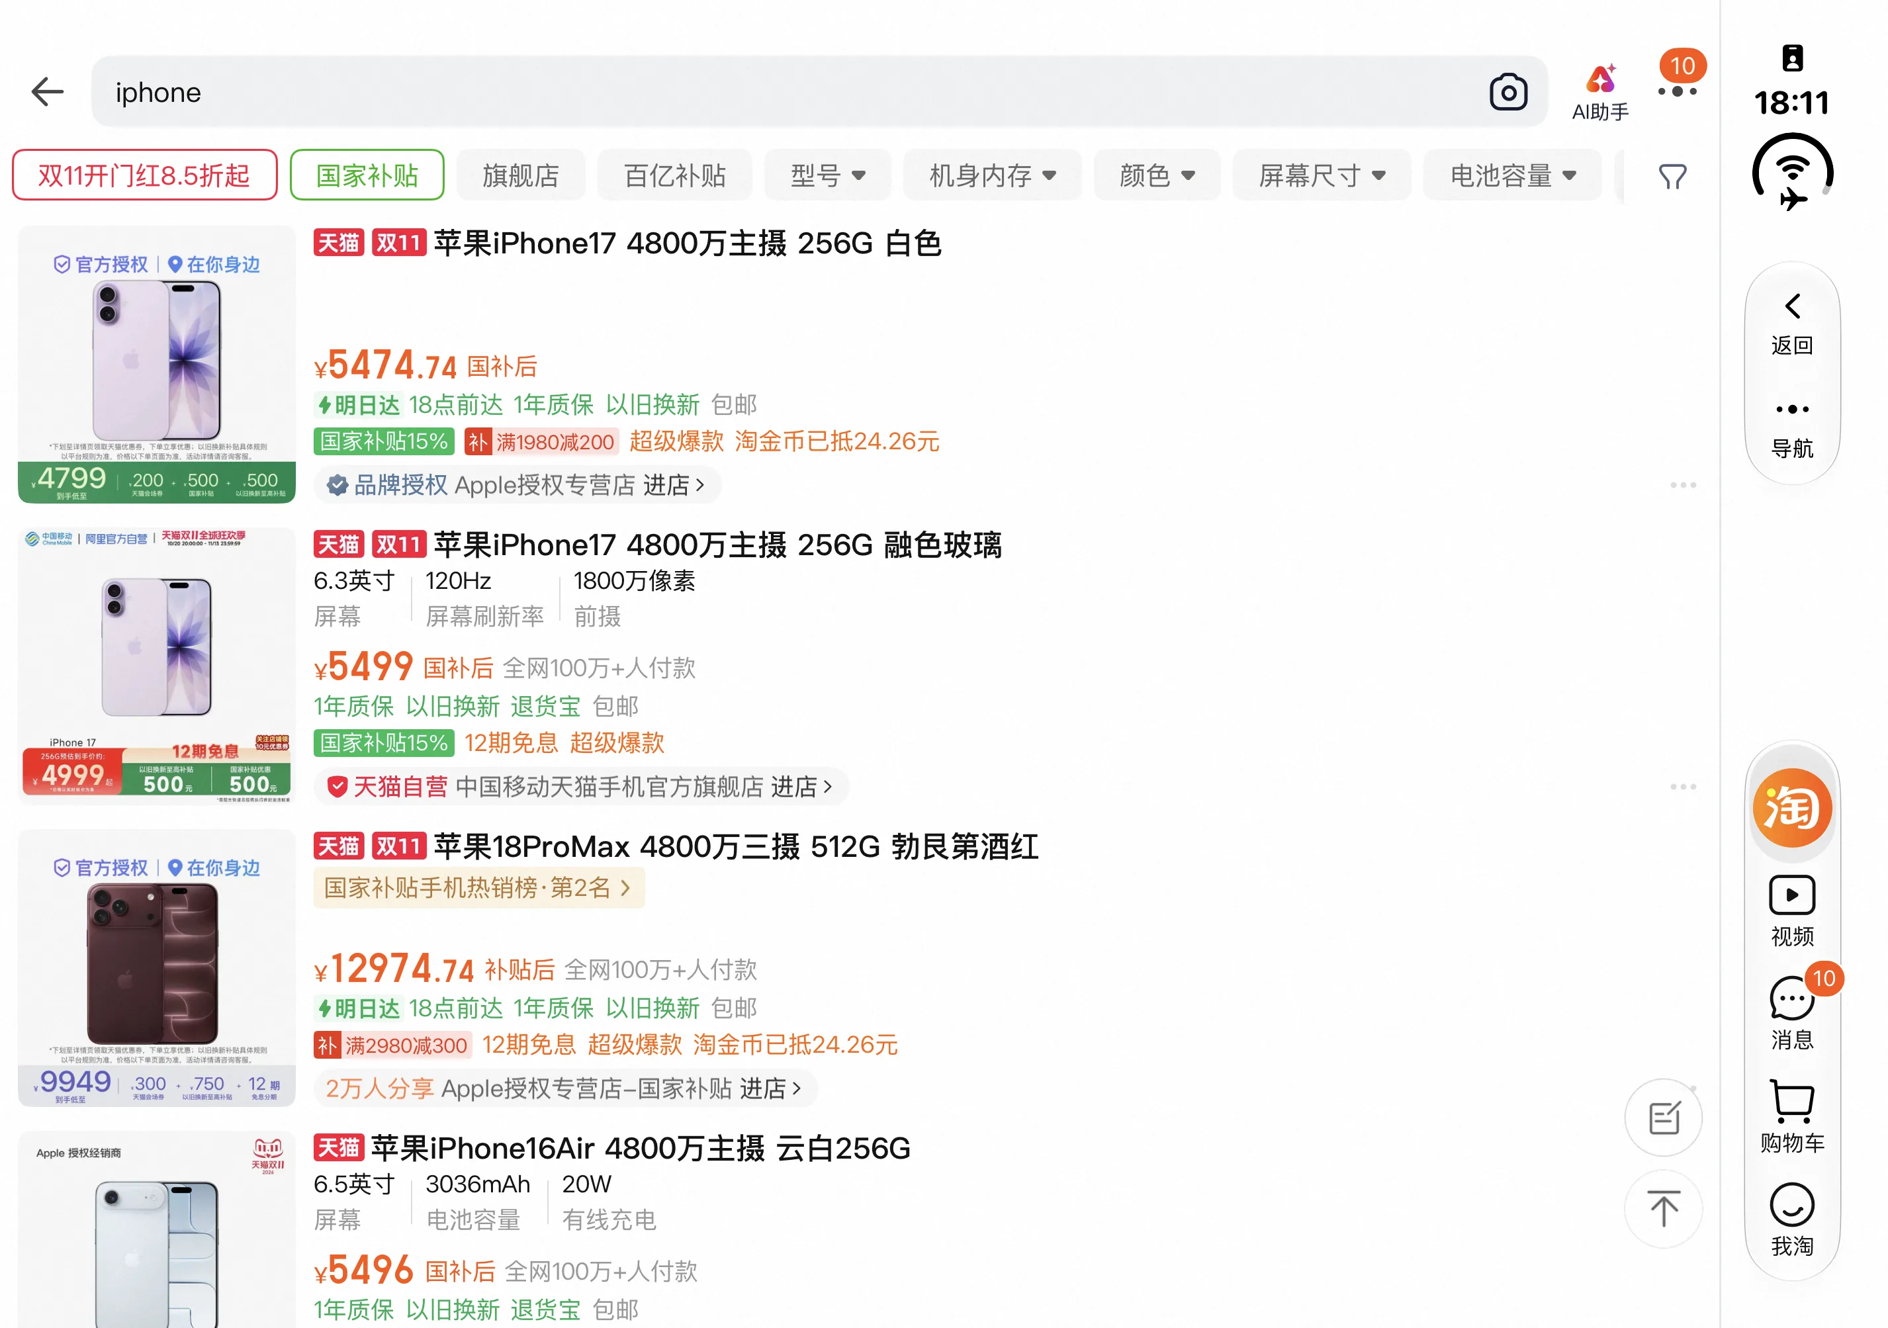
Task: Open the orange 淘 Taobao home icon
Action: click(x=1792, y=807)
